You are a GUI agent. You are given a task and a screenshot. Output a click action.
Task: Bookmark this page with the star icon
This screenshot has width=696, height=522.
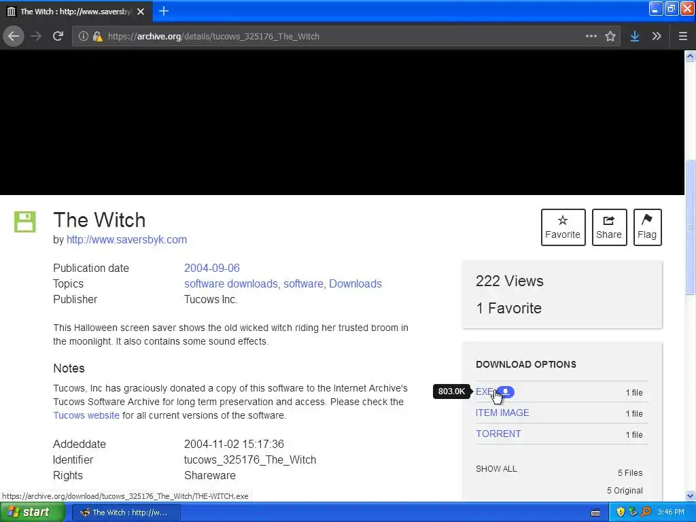point(610,37)
